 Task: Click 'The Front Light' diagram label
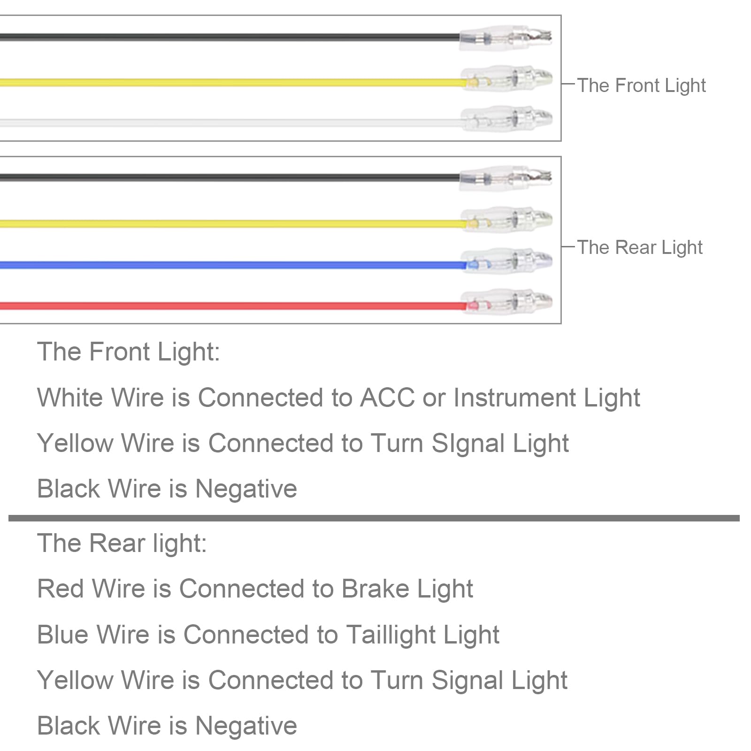pos(641,85)
